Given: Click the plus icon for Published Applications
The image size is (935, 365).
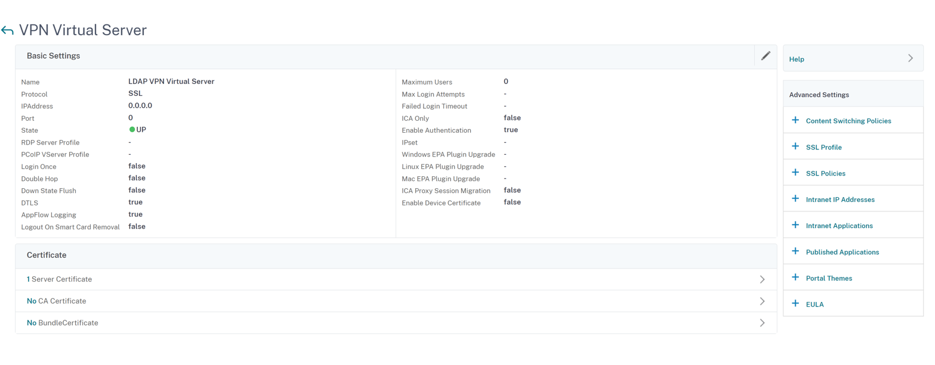Looking at the screenshot, I should (795, 251).
